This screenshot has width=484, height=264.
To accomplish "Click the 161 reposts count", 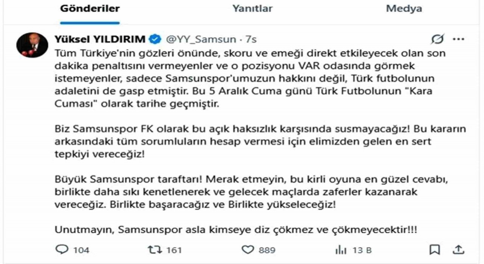I will 175,250.
